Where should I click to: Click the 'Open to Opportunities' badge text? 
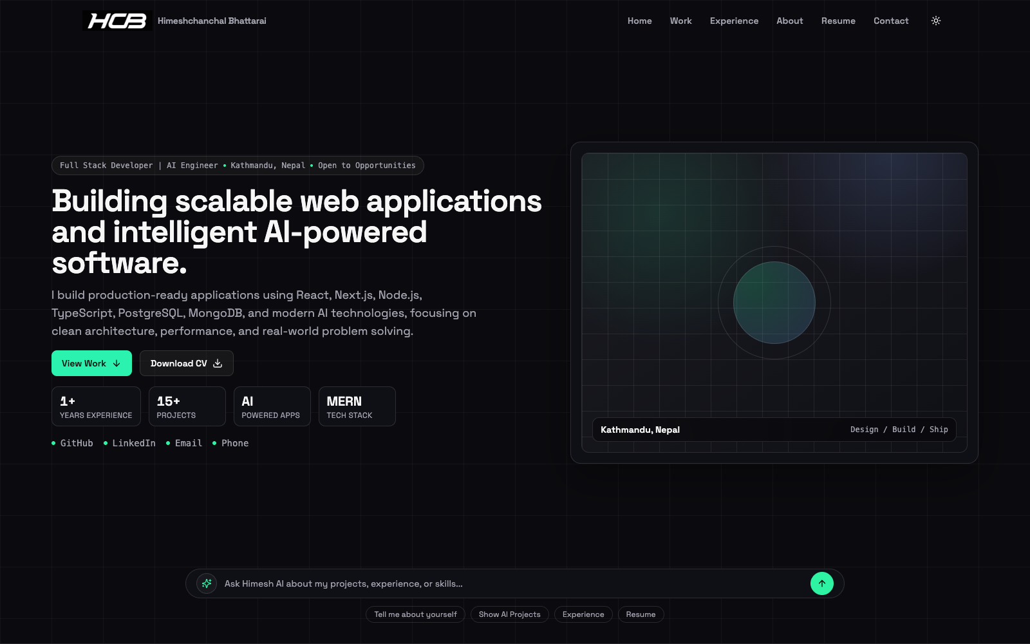pyautogui.click(x=367, y=166)
